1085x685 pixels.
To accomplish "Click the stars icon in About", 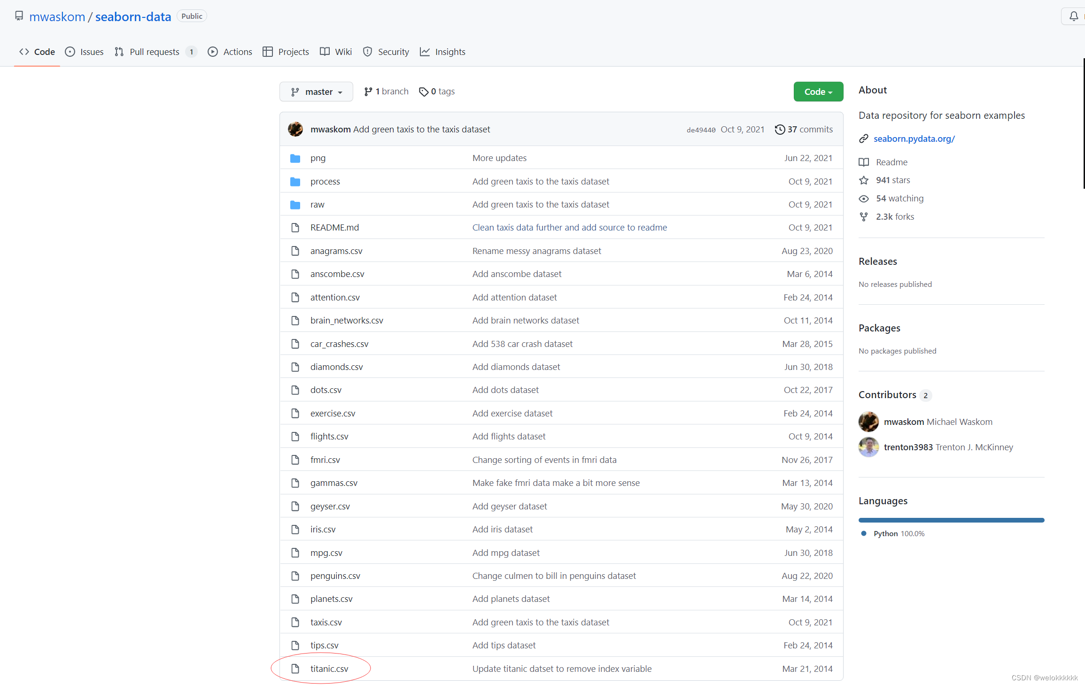I will tap(864, 180).
